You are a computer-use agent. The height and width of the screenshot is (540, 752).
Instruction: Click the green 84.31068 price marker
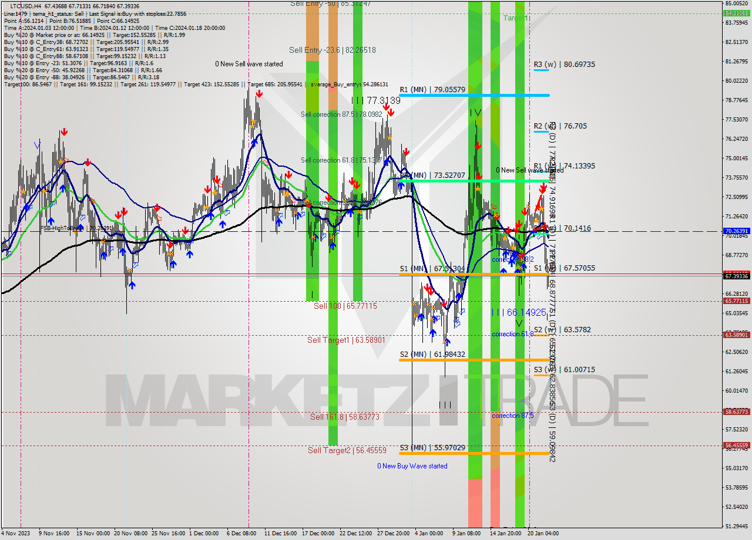(x=736, y=13)
